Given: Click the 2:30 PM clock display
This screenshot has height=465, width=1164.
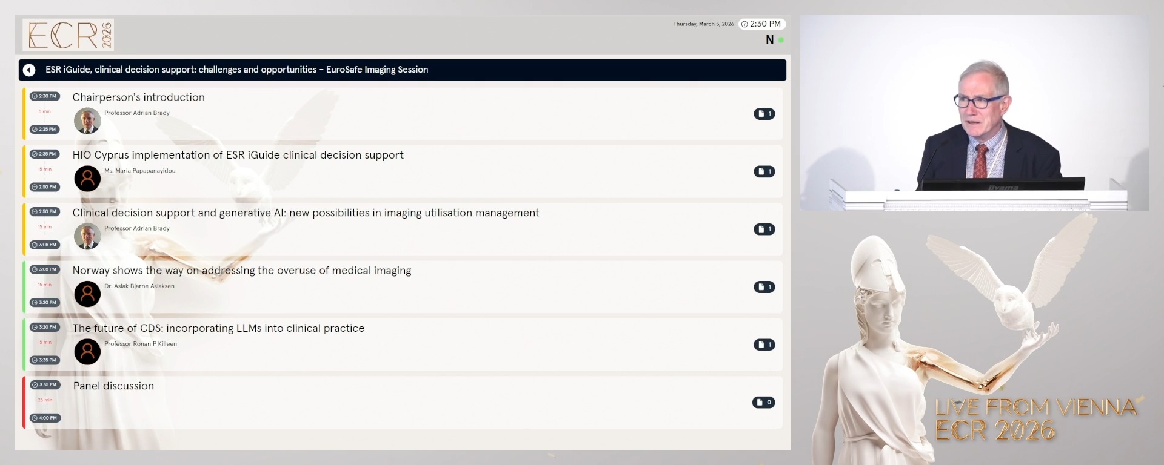Looking at the screenshot, I should point(761,24).
